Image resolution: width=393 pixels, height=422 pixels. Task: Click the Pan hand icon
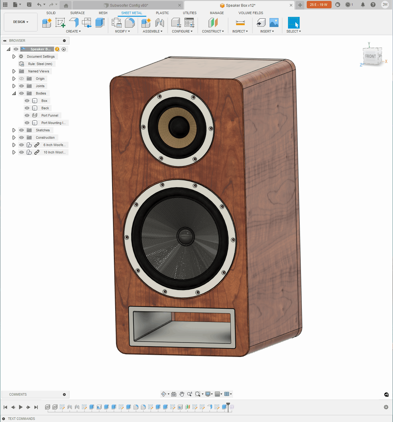[x=182, y=394]
